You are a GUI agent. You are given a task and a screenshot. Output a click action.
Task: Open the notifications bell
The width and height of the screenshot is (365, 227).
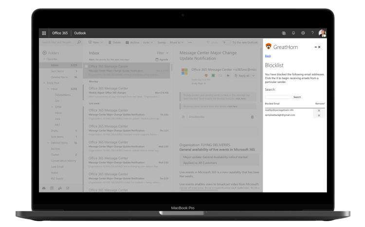(x=293, y=33)
